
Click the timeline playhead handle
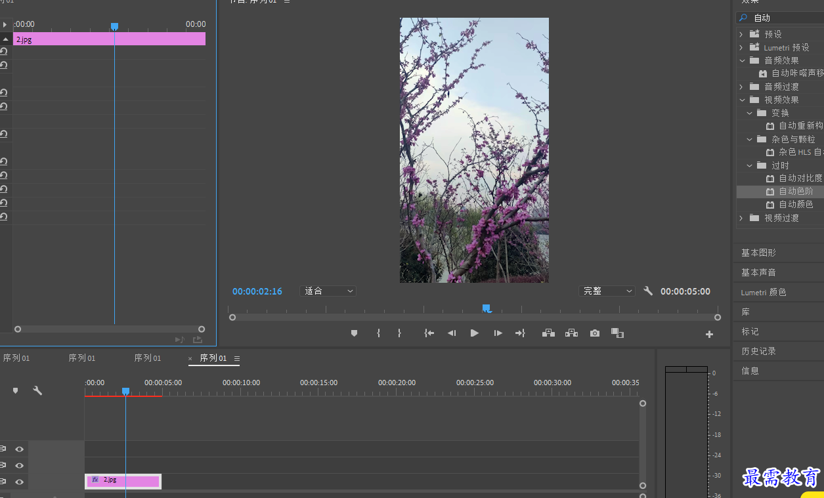click(125, 391)
